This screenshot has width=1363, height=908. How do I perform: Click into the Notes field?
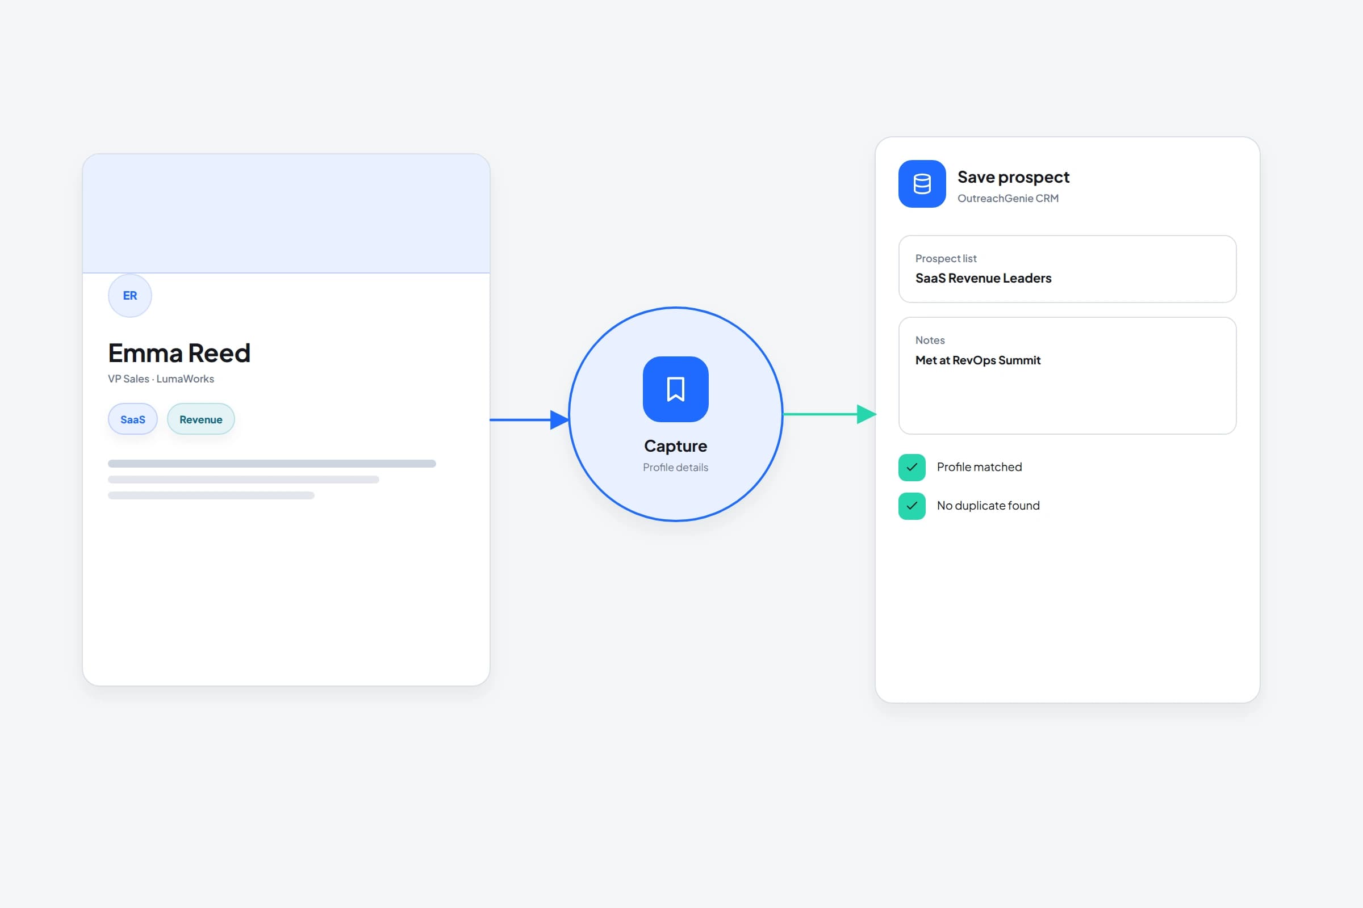coord(1067,375)
